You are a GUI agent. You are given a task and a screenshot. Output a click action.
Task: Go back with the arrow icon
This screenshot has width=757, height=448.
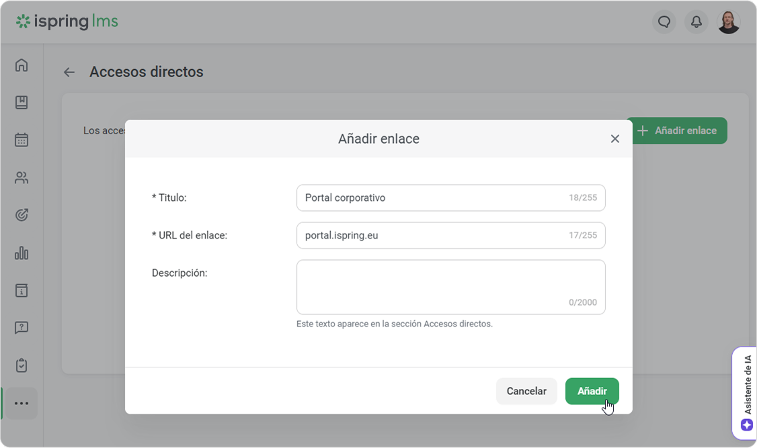click(x=69, y=72)
